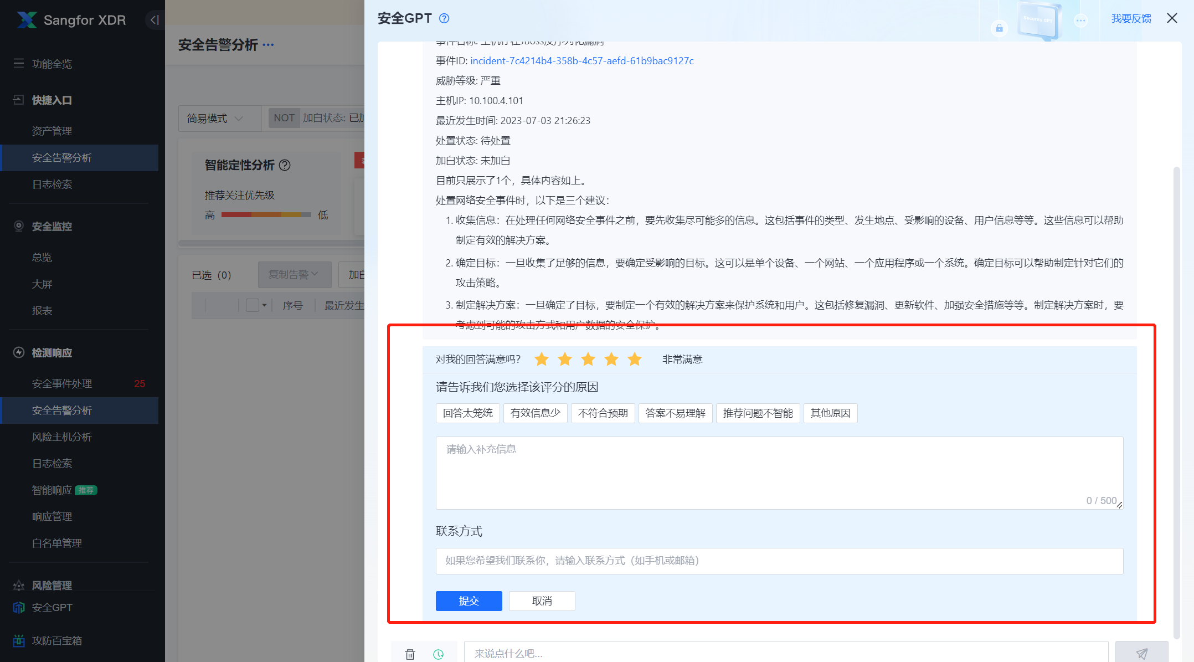This screenshot has height=662, width=1194.
Task: Open 安全事件处理 in the sidebar
Action: [61, 383]
